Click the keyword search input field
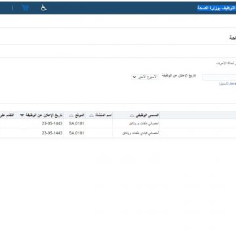The image size is (236, 236). click(x=219, y=77)
